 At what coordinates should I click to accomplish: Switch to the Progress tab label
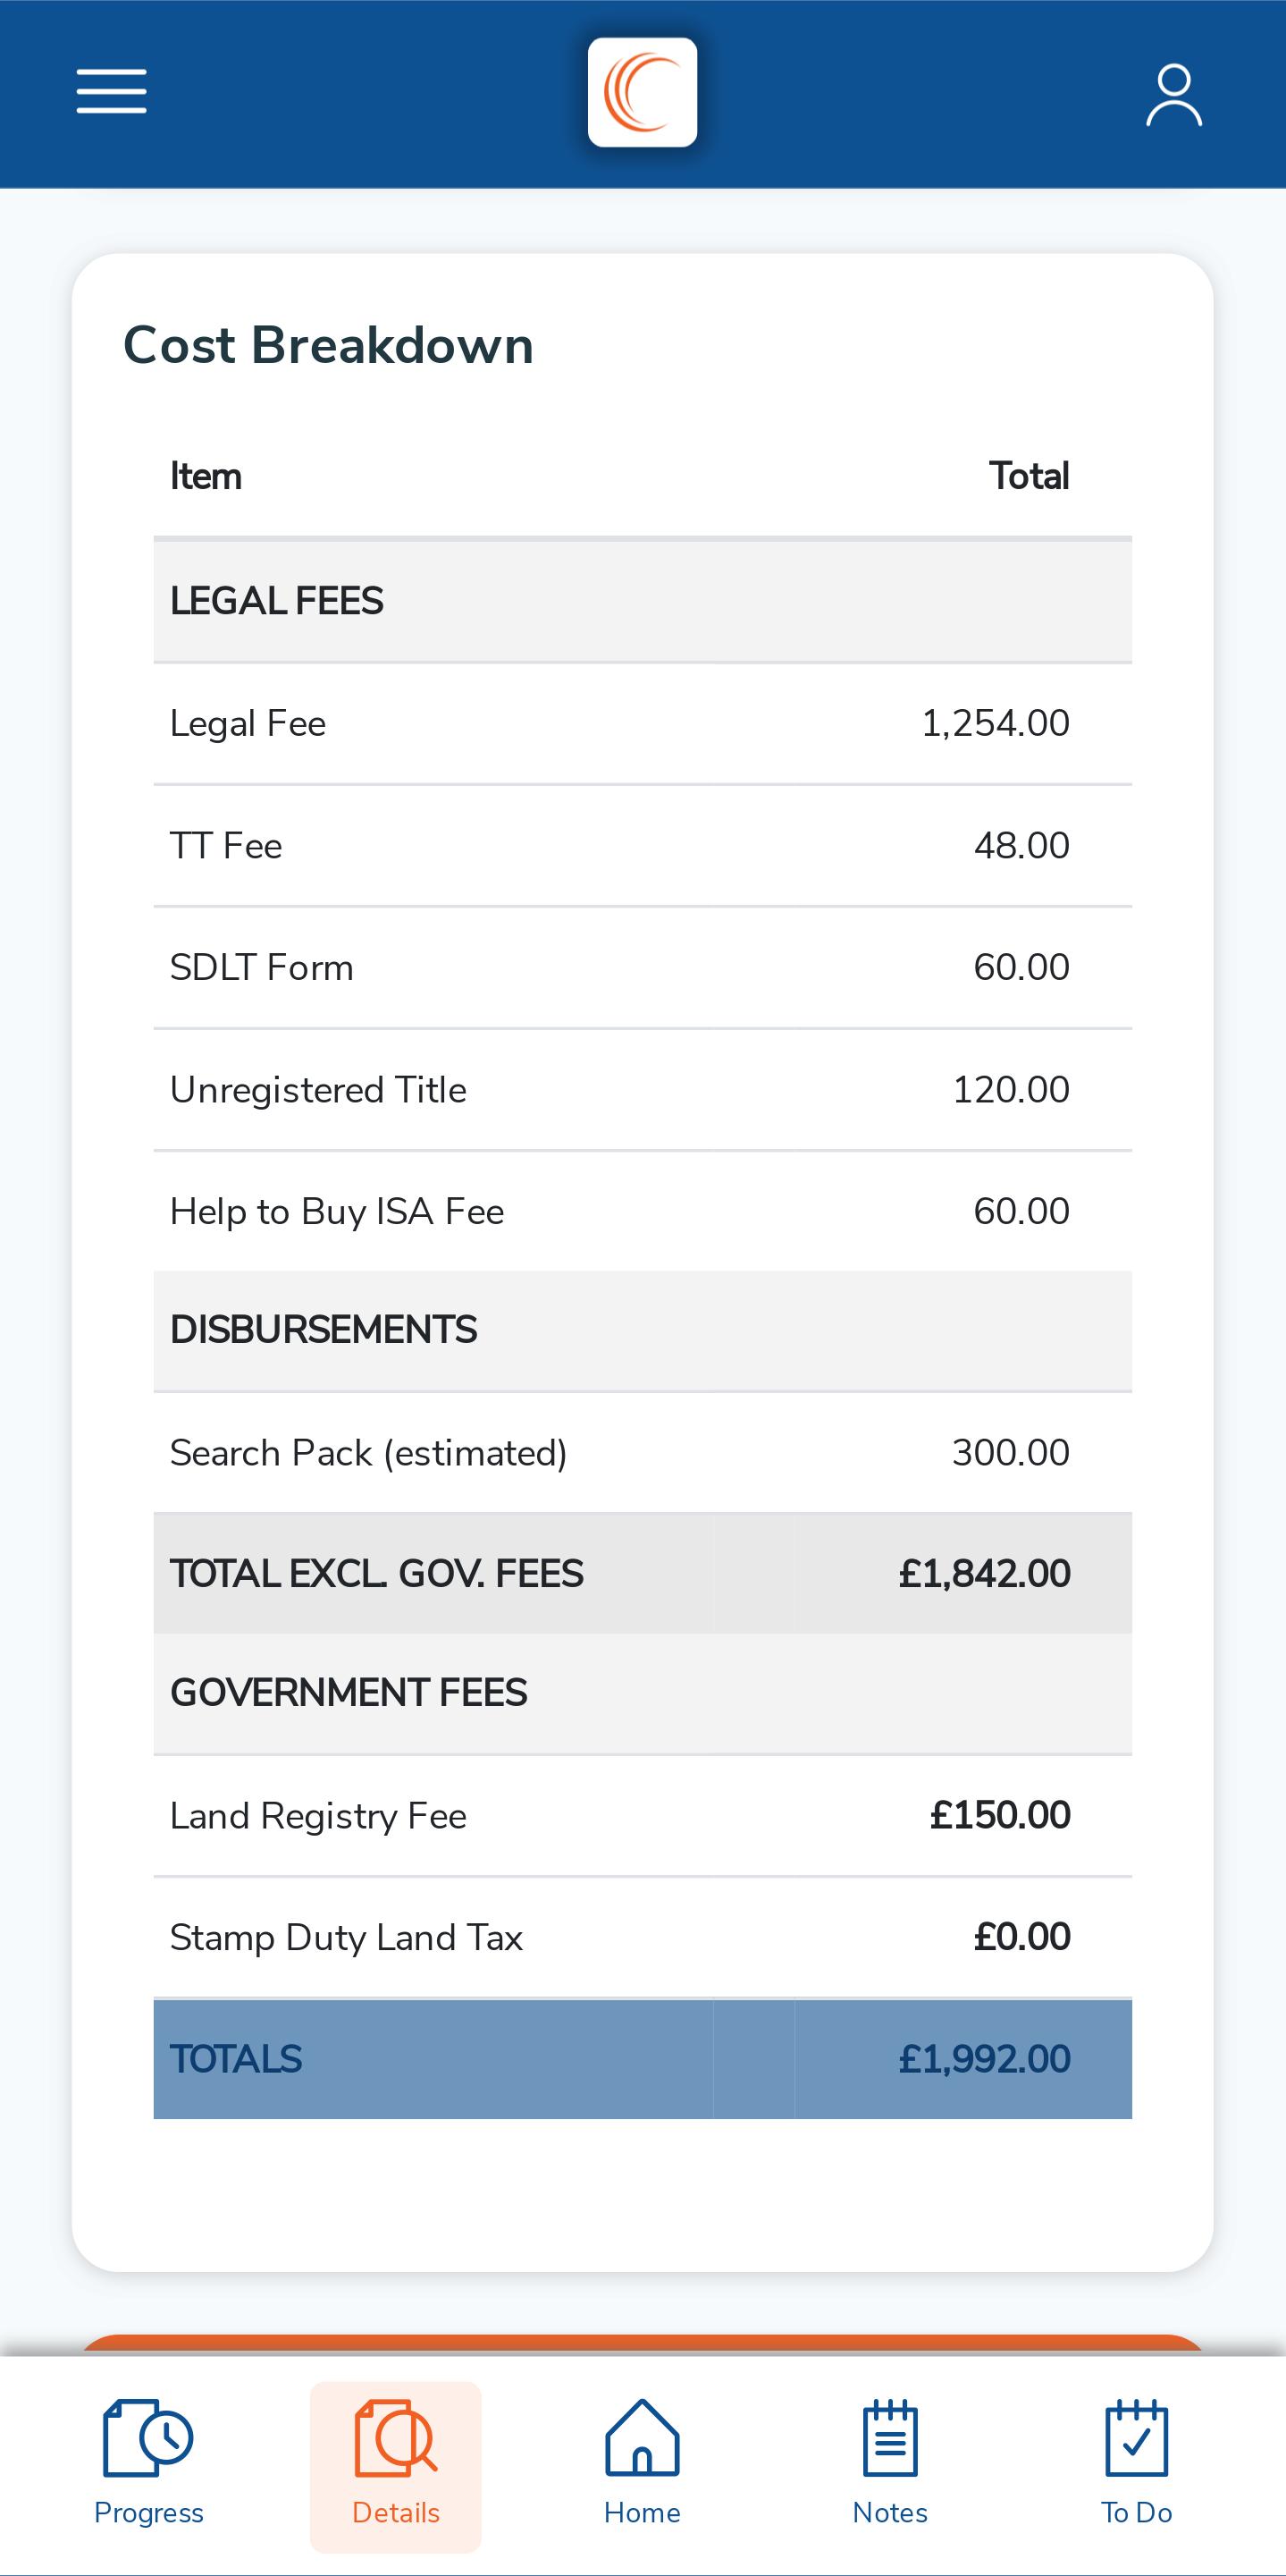149,2513
